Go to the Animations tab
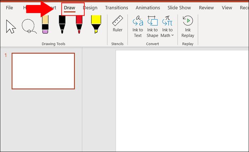The width and height of the screenshot is (249, 152). pyautogui.click(x=148, y=7)
